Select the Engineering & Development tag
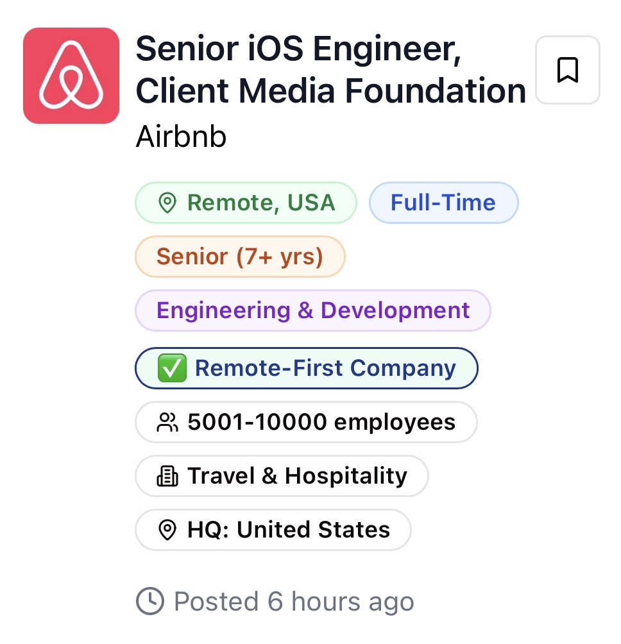This screenshot has width=621, height=644. tap(312, 310)
